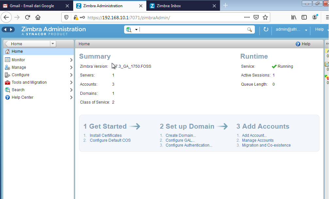Click the Manage users icon in sidebar

coord(7,67)
